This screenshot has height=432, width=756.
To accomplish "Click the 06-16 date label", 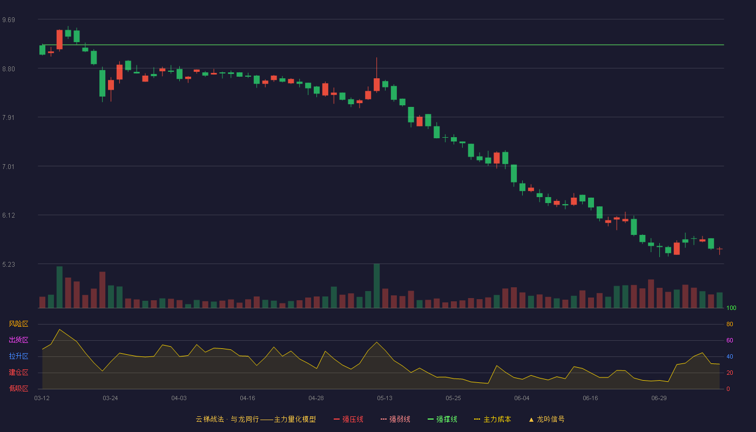I will tap(590, 398).
